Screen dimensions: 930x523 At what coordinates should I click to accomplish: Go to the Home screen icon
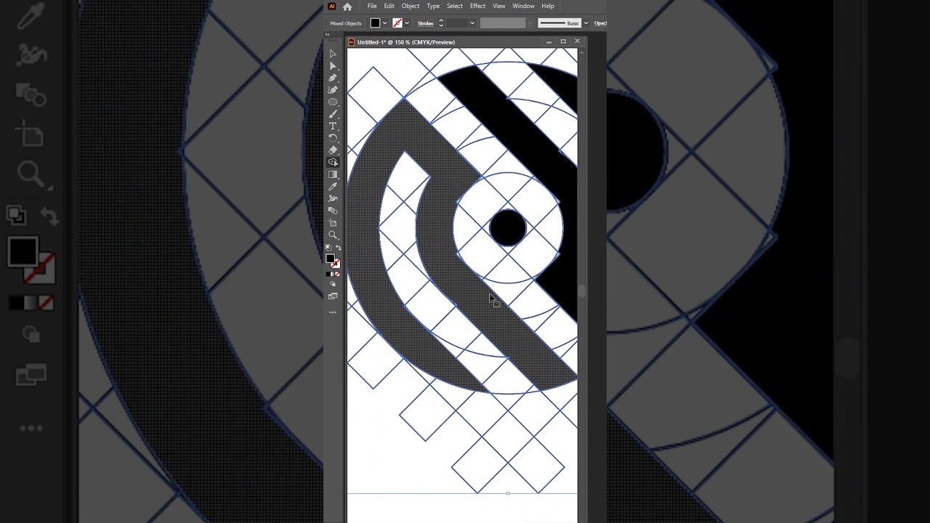tap(347, 7)
